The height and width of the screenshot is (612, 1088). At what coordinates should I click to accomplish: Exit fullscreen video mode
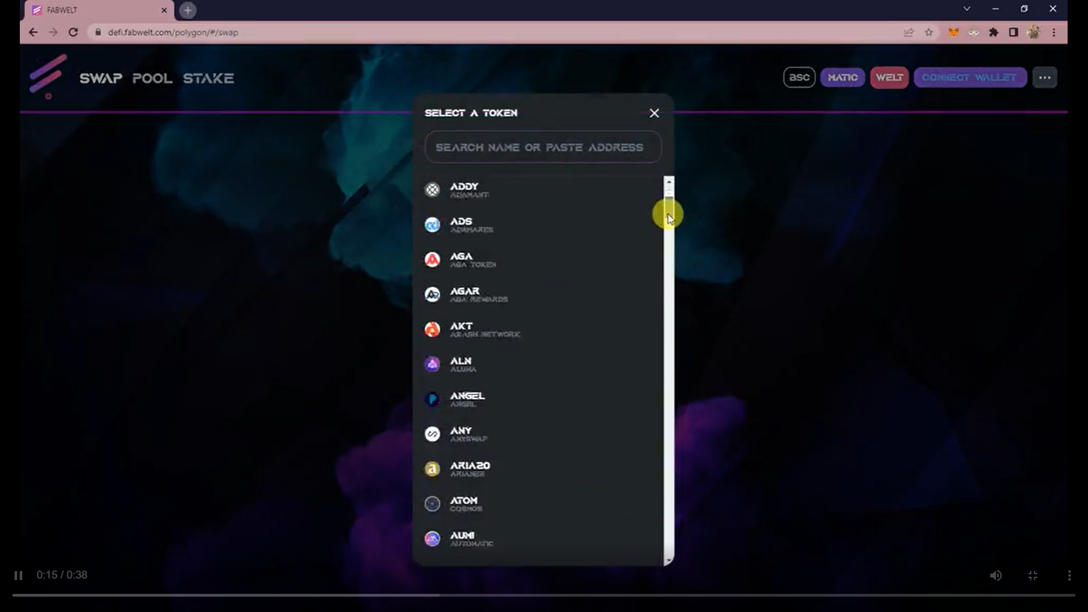coord(1032,576)
